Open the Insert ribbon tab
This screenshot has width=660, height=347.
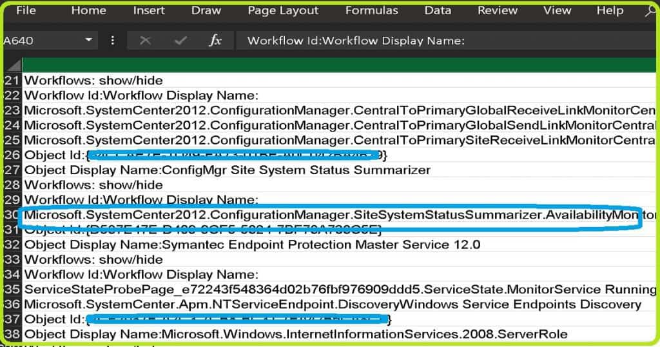(x=149, y=10)
